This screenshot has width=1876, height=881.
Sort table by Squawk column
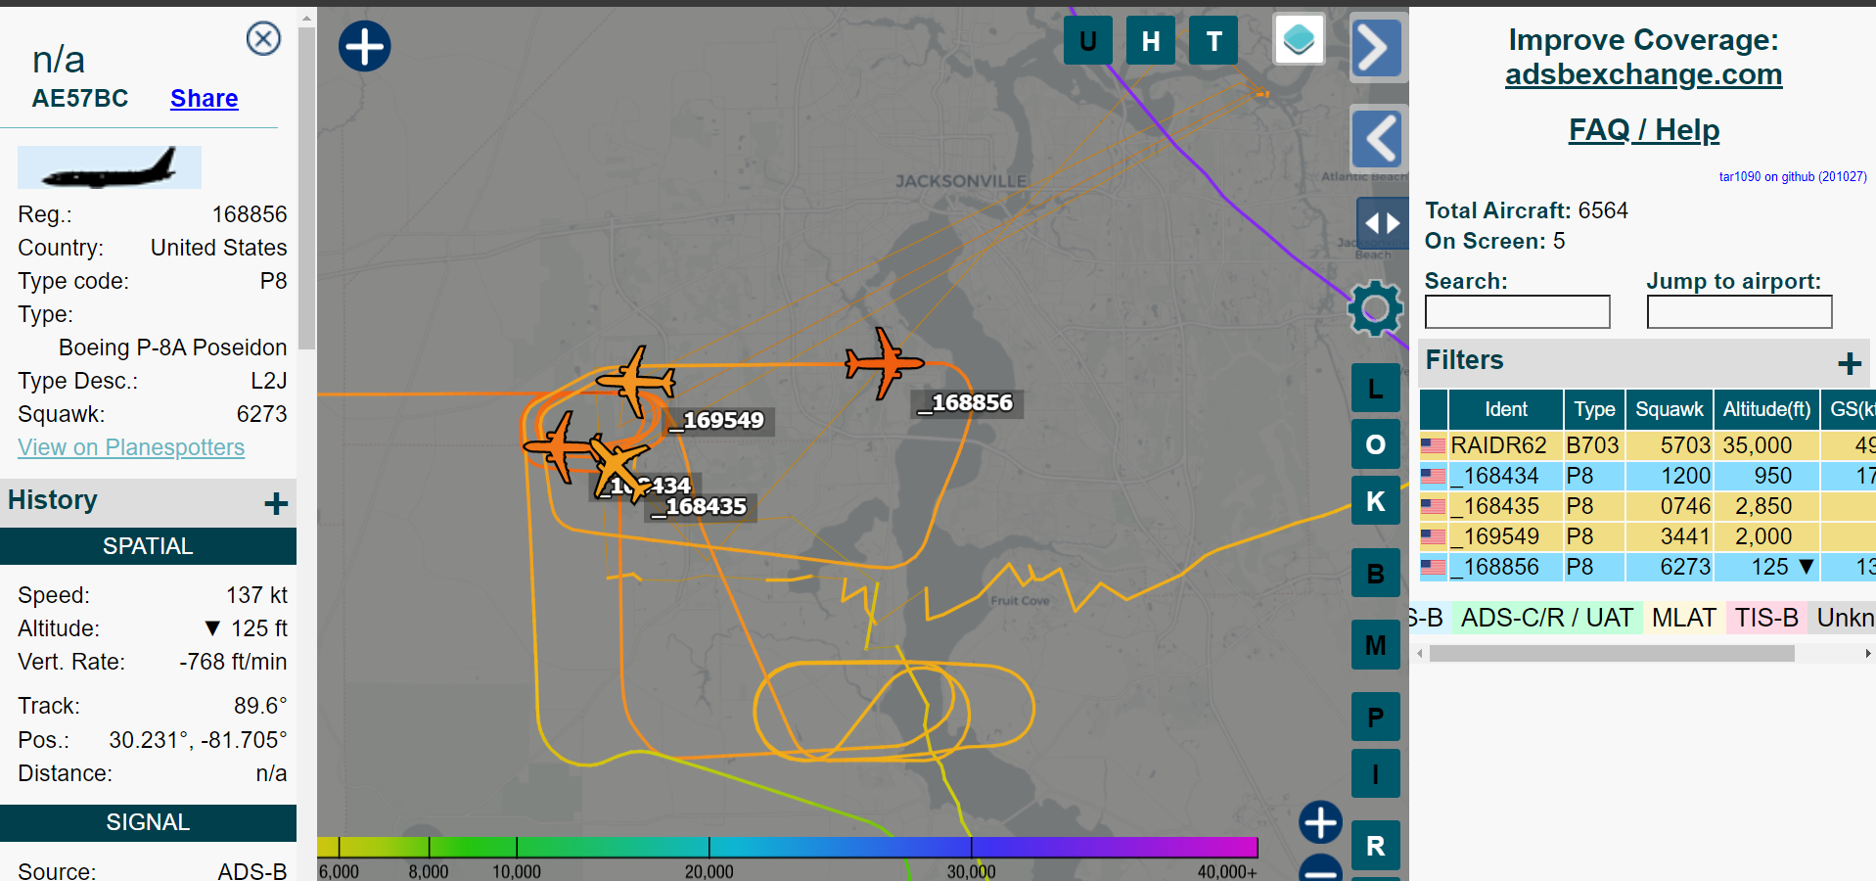[x=1669, y=409]
